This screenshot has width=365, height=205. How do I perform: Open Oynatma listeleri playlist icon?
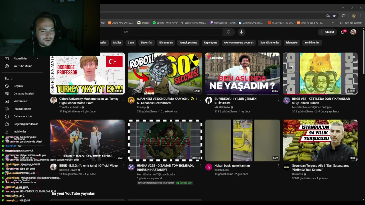tap(7, 94)
